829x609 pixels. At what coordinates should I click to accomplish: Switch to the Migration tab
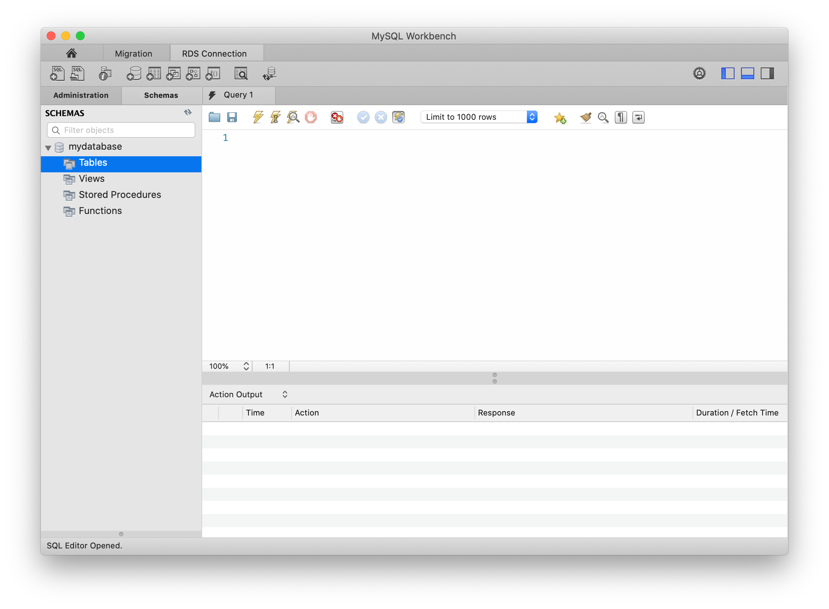pyautogui.click(x=134, y=53)
